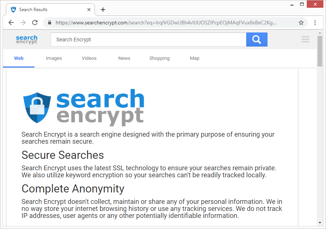The height and width of the screenshot is (229, 326).
Task: Open the browser's three-dot options menu
Action: point(315,23)
